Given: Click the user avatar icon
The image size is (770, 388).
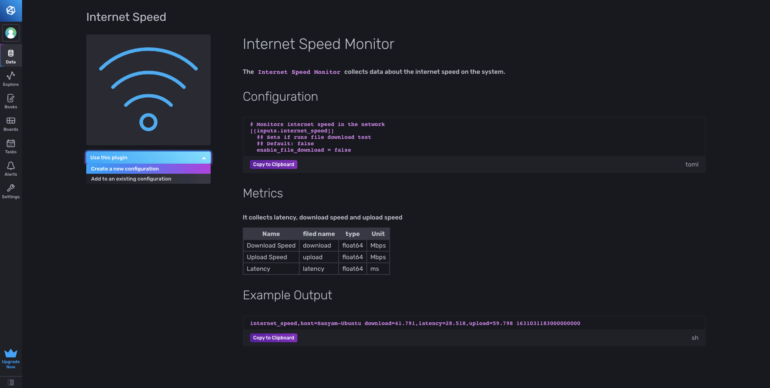Looking at the screenshot, I should [x=11, y=33].
